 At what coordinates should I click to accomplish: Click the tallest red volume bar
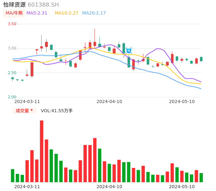click(42, 151)
